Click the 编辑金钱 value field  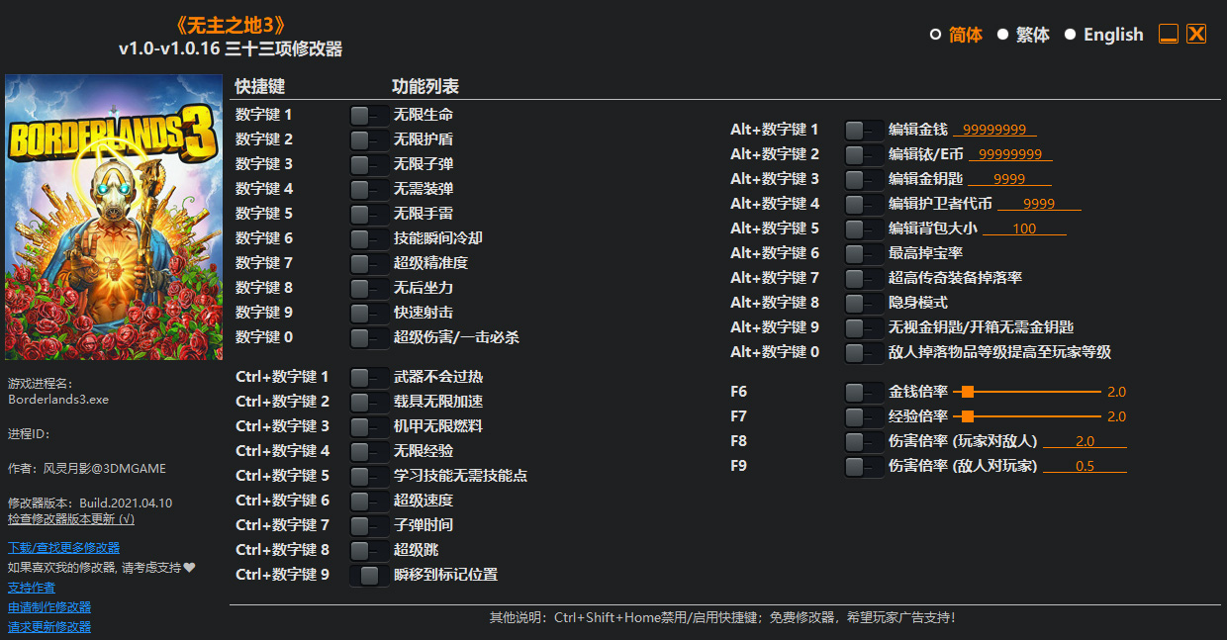(994, 130)
